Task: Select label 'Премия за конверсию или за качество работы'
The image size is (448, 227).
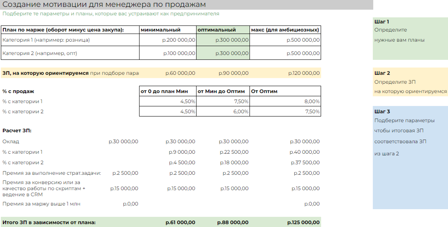Action: click(x=44, y=189)
